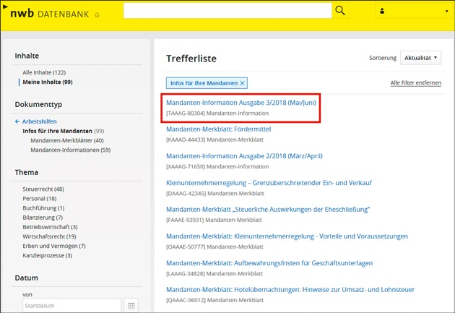
Task: Filter by Mandanten-Informationen (59)
Action: click(x=70, y=150)
